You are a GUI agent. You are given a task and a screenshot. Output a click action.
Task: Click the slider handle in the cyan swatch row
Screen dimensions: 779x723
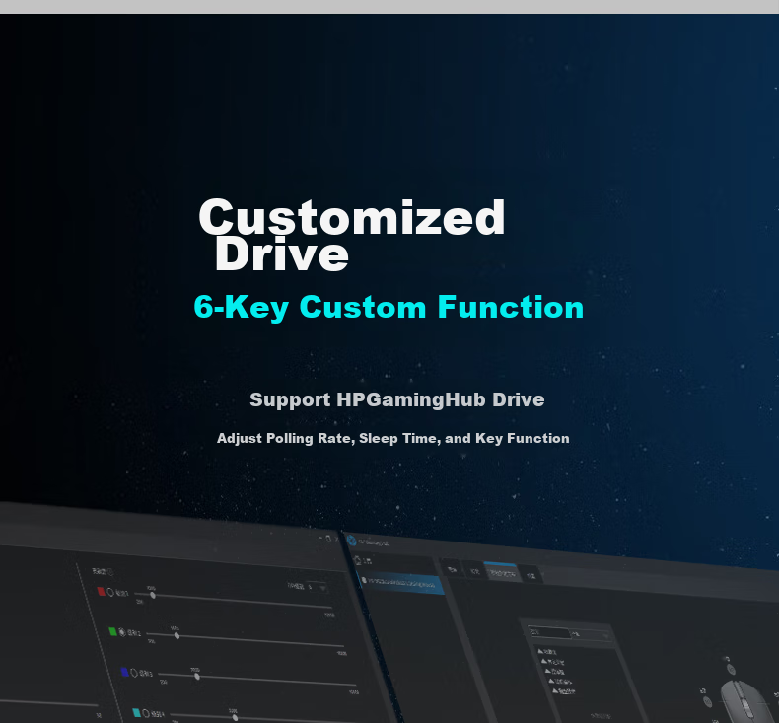pos(235,718)
